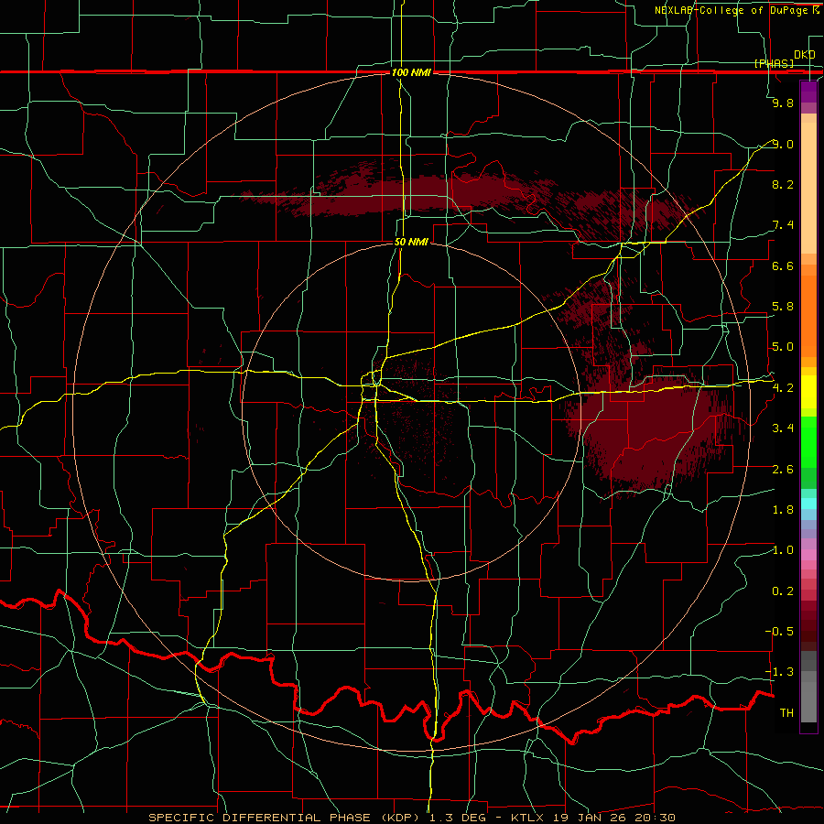The height and width of the screenshot is (824, 824).
Task: Click the -0.5 scale value
Action: pos(779,632)
